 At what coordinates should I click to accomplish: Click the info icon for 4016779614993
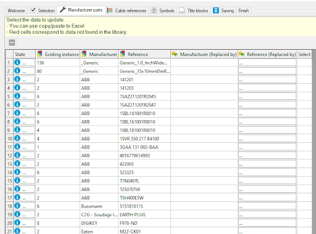tap(17, 155)
